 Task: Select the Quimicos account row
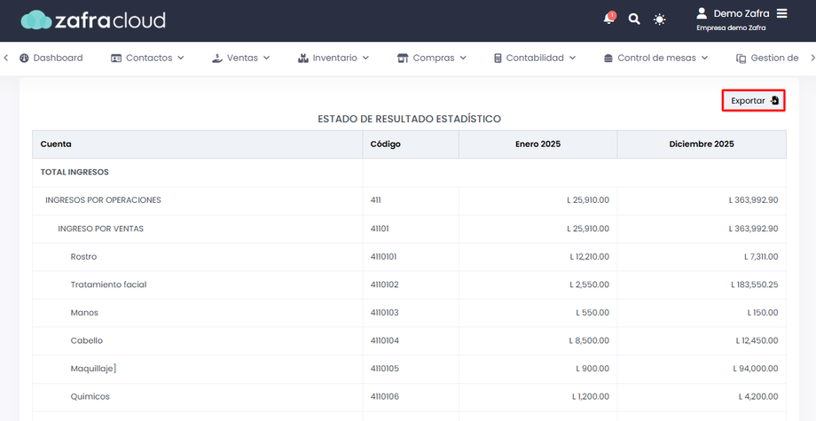(x=409, y=396)
